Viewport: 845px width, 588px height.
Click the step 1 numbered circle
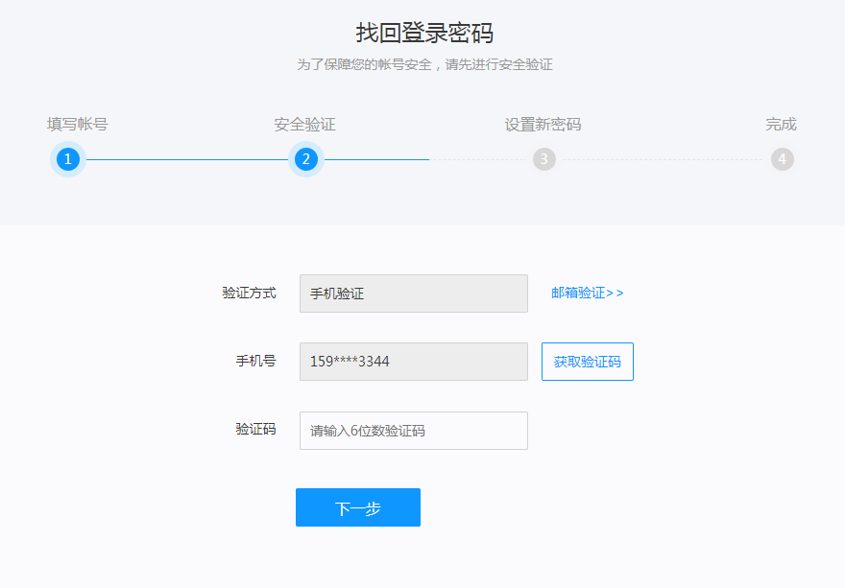pyautogui.click(x=67, y=158)
